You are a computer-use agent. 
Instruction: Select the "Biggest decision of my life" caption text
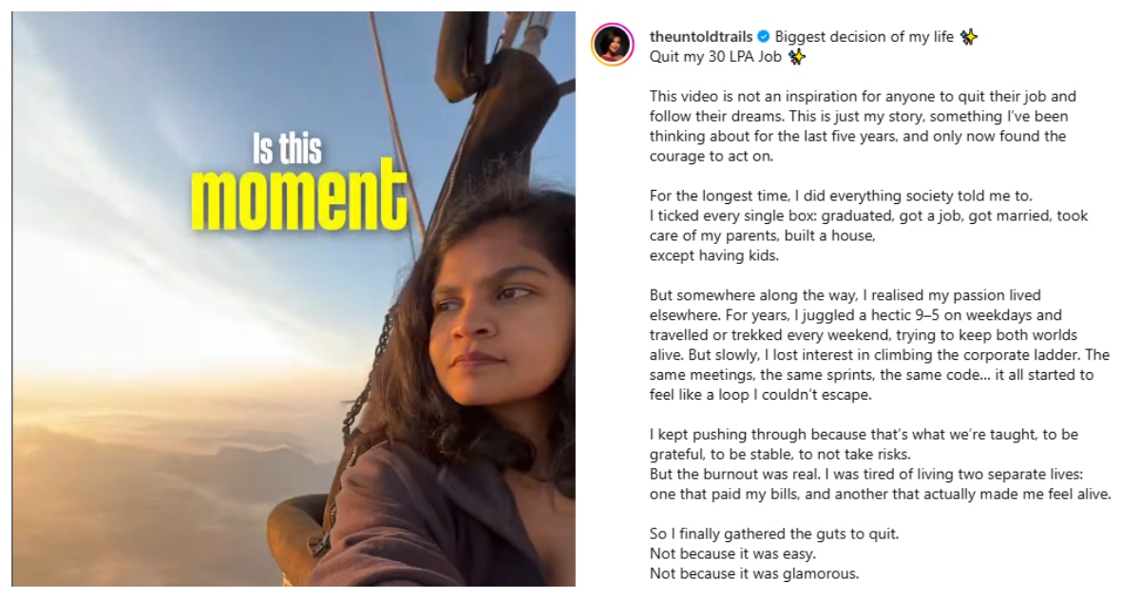[x=864, y=37]
